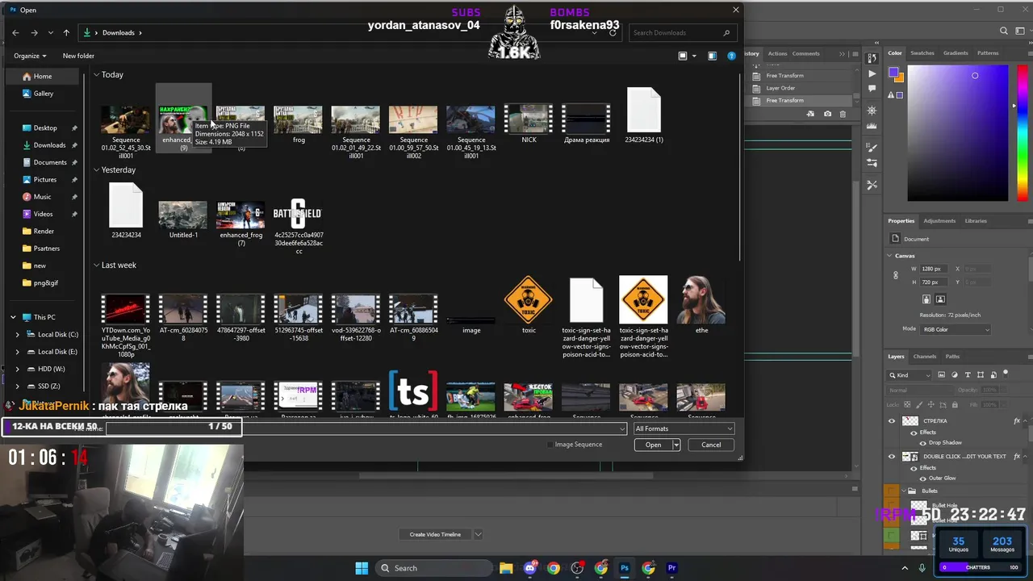Image resolution: width=1033 pixels, height=581 pixels.
Task: Open Documents quick access folder
Action: pos(50,162)
